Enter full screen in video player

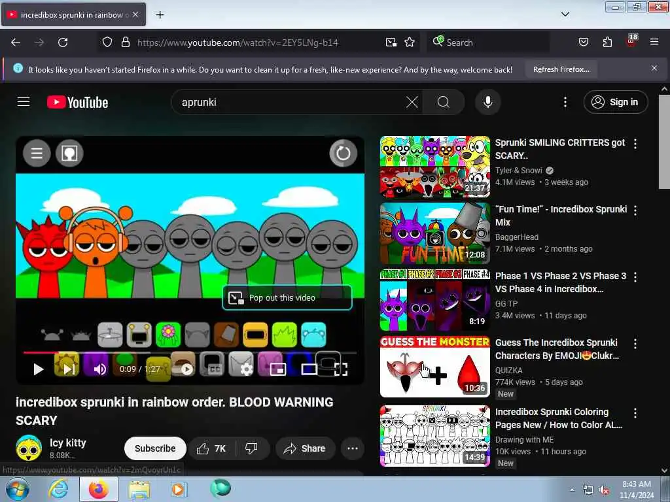[x=340, y=369]
